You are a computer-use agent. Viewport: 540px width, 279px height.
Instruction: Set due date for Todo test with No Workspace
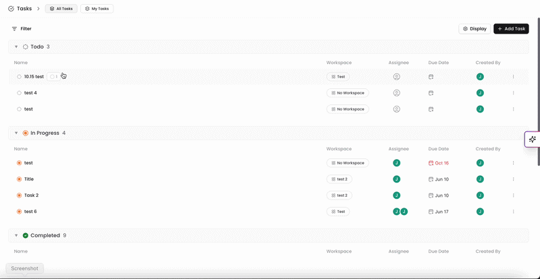[x=431, y=109]
